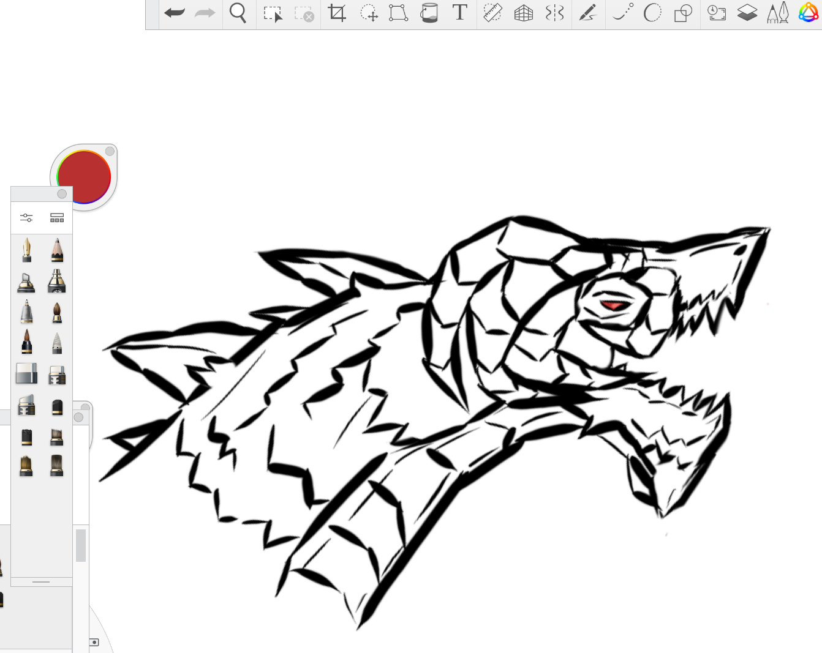The image size is (822, 653).
Task: Click the red color puck swatch
Action: 85,176
